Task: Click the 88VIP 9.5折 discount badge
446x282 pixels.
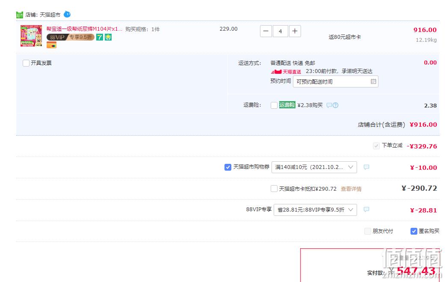Action: (x=70, y=37)
